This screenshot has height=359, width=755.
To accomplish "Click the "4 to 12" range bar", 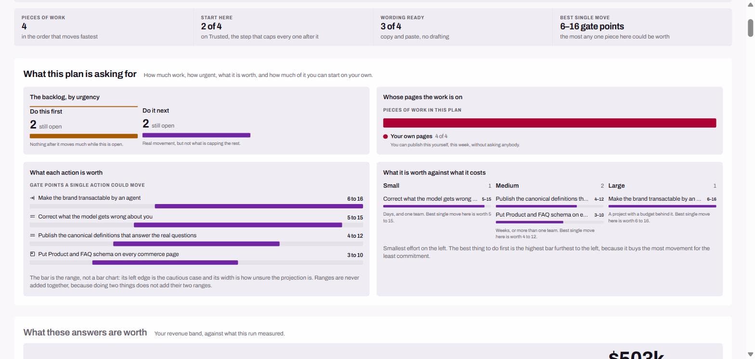I will pos(196,244).
